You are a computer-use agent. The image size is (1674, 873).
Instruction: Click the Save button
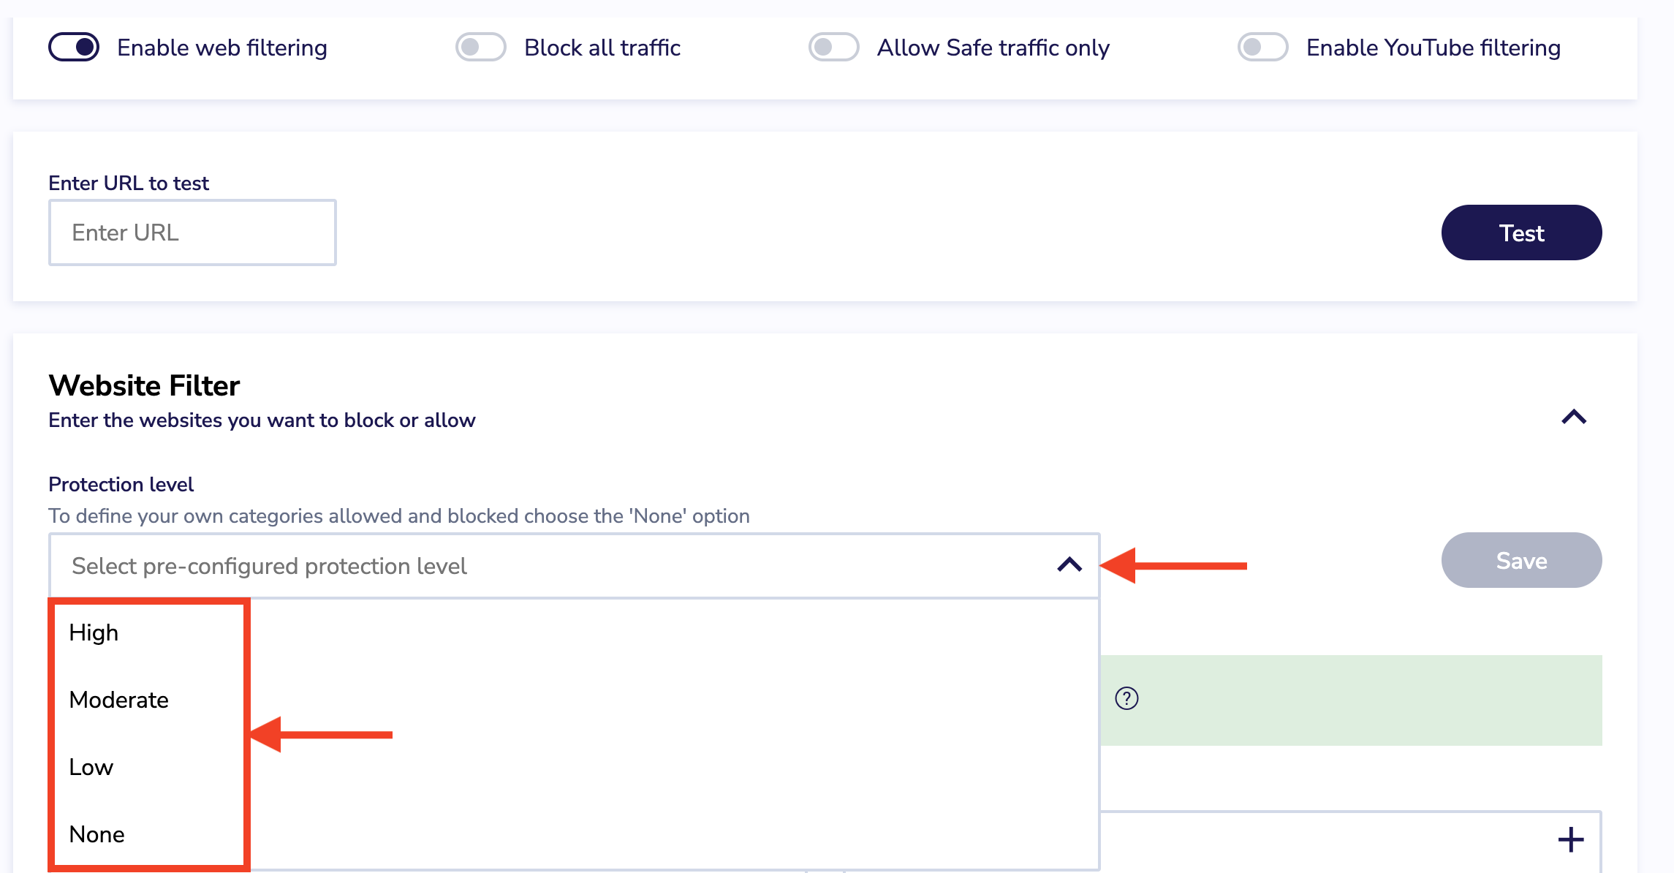1521,560
